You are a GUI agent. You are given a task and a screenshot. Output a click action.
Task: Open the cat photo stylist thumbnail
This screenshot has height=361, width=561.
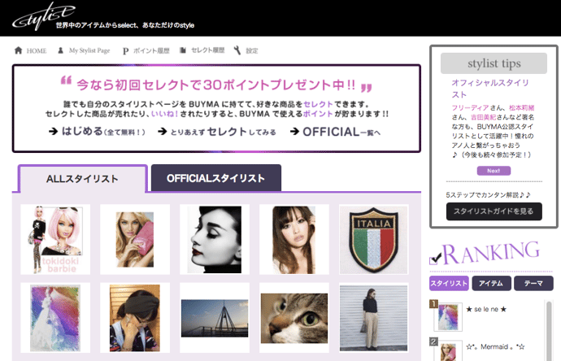[x=294, y=317]
